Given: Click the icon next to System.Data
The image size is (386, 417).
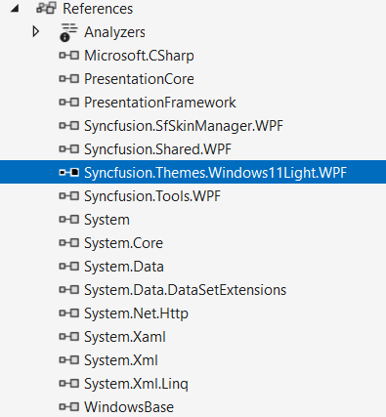Looking at the screenshot, I should [69, 267].
